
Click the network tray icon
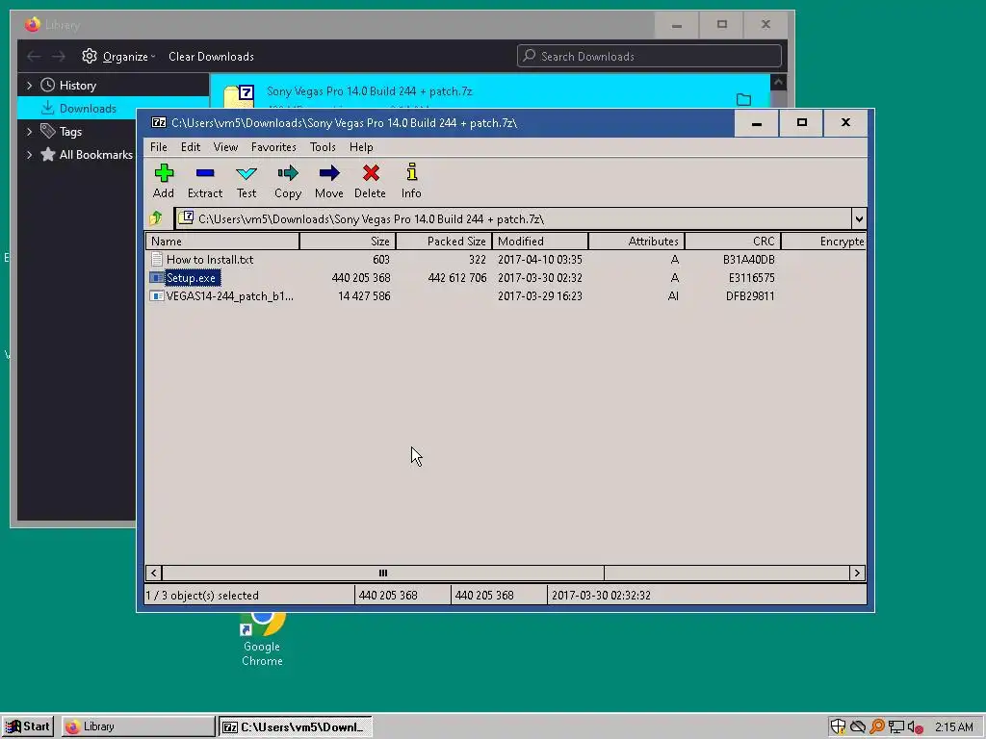click(896, 727)
